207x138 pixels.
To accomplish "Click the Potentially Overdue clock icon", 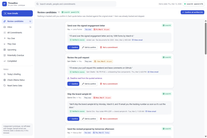I will 5,55.
